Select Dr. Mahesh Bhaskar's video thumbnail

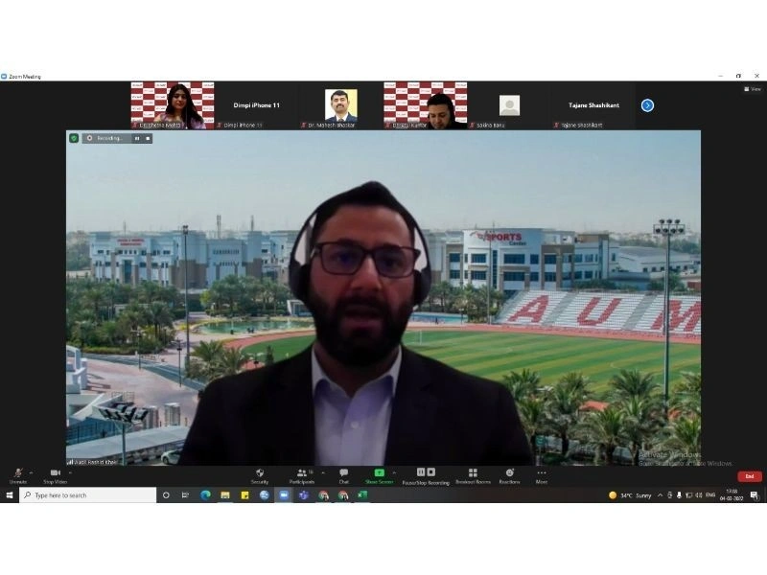[341, 105]
